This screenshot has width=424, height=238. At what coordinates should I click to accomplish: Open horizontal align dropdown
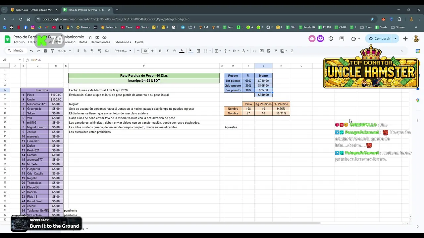(218, 51)
